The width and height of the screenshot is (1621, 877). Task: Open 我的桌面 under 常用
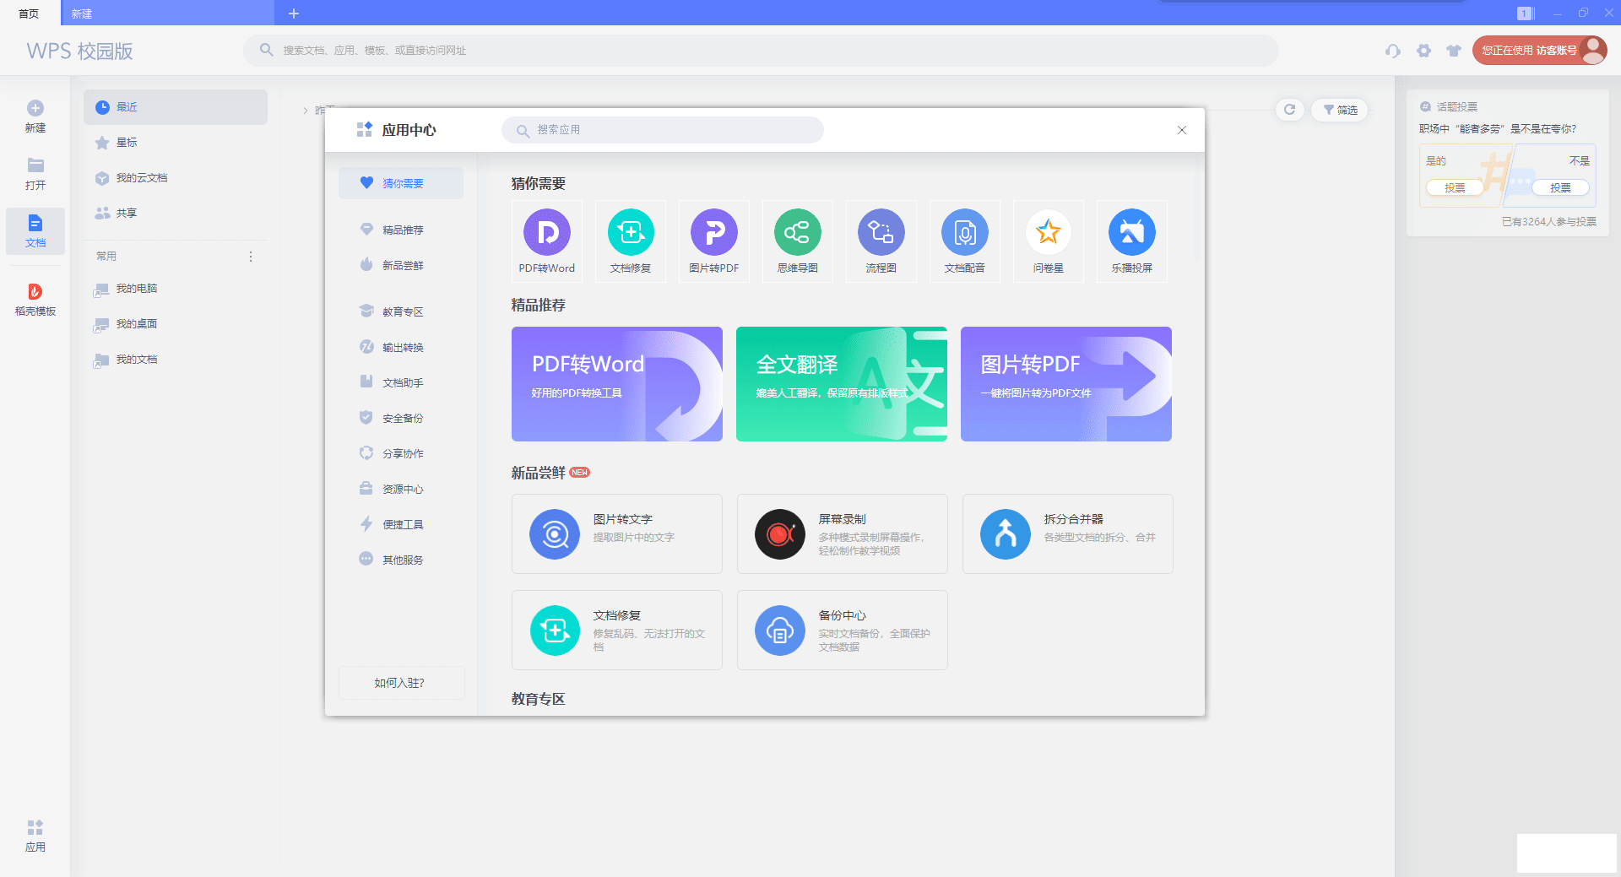click(176, 324)
